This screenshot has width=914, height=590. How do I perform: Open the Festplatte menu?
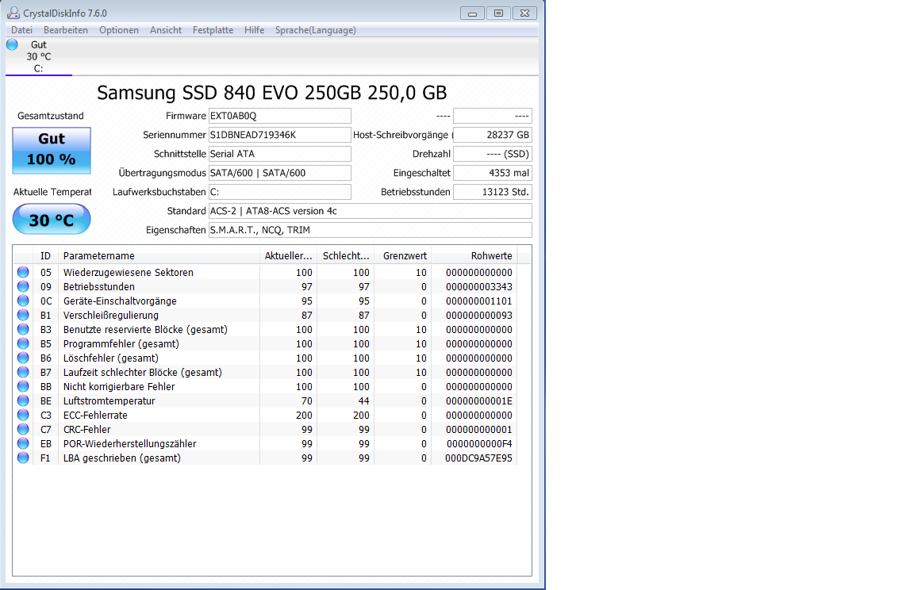click(213, 29)
